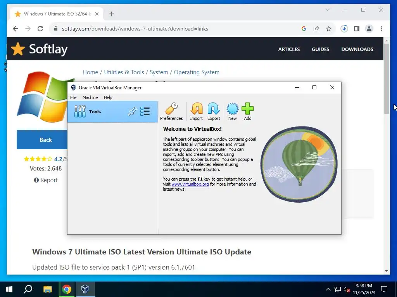Viewport: 397px width, 297px height.
Task: Click the Chrome page vertical scrollbar thumb
Action: tap(387, 78)
